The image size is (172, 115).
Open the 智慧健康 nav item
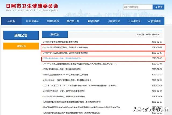pyautogui.click(x=154, y=21)
